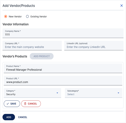Click the Company URL input field
126x123 pixels.
(32, 45)
